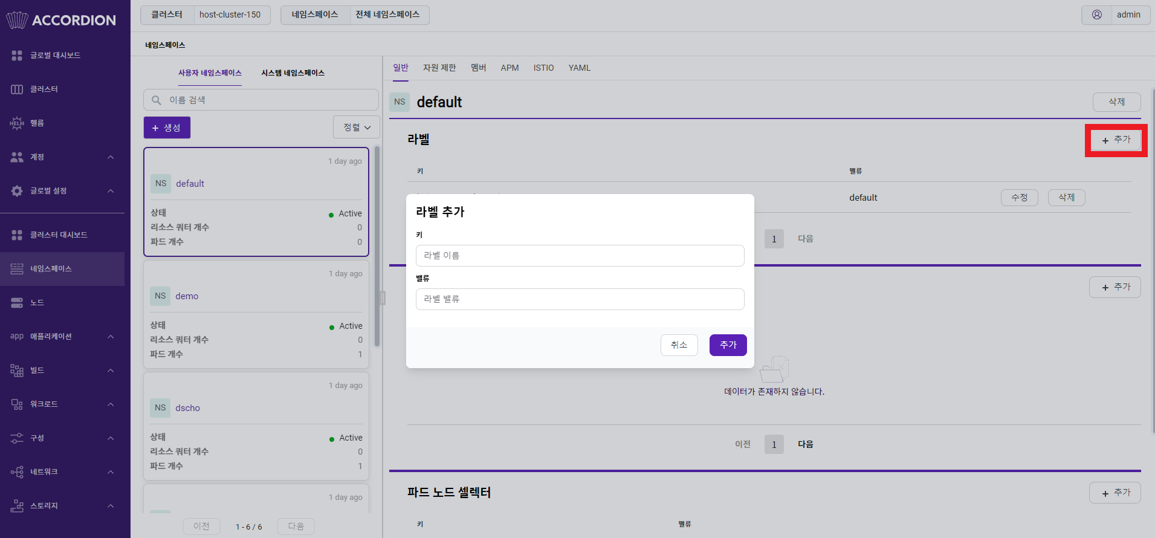
Task: Click 취소 in the label dialog
Action: pyautogui.click(x=679, y=345)
